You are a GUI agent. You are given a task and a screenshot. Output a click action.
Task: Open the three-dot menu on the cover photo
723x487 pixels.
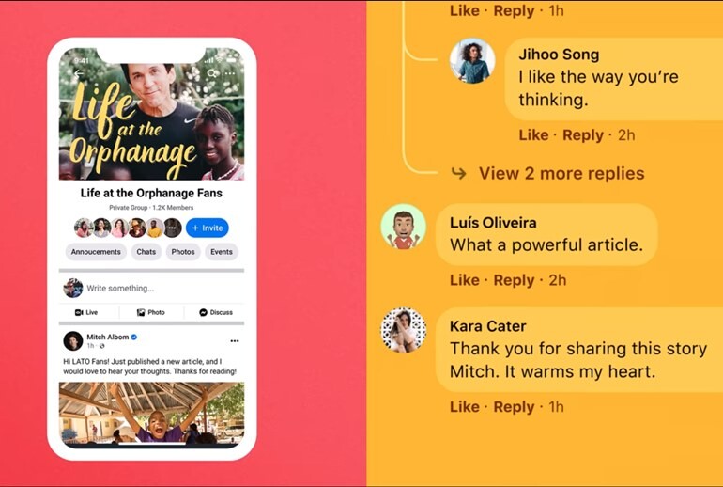pos(230,73)
